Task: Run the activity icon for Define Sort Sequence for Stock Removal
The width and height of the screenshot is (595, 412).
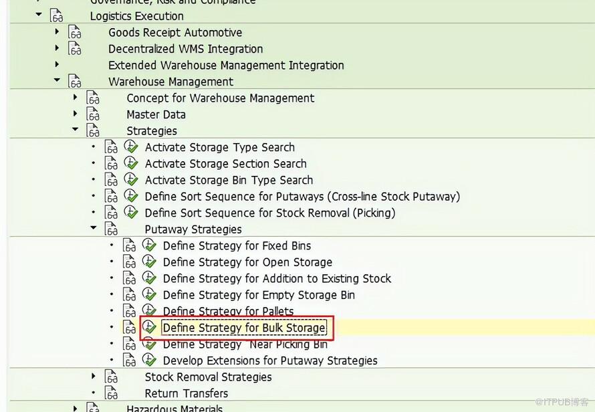Action: pos(131,212)
